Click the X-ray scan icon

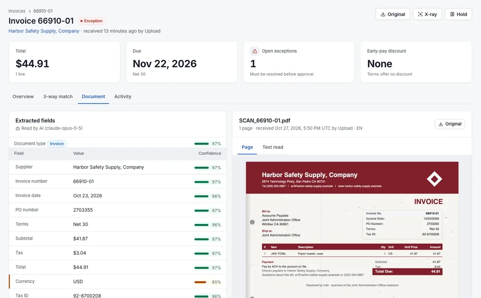[x=420, y=14]
